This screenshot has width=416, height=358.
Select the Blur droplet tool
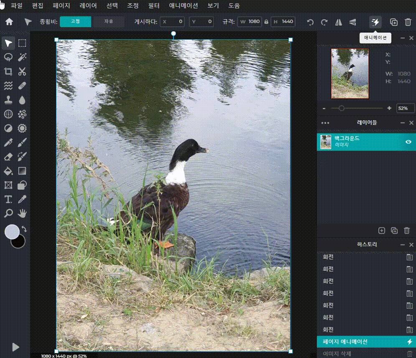coord(22,100)
